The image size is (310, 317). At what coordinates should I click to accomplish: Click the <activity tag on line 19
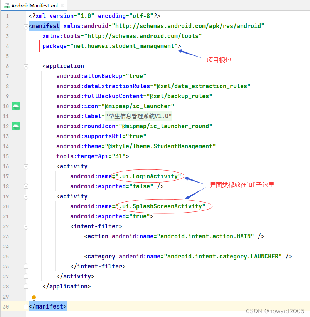(x=72, y=196)
